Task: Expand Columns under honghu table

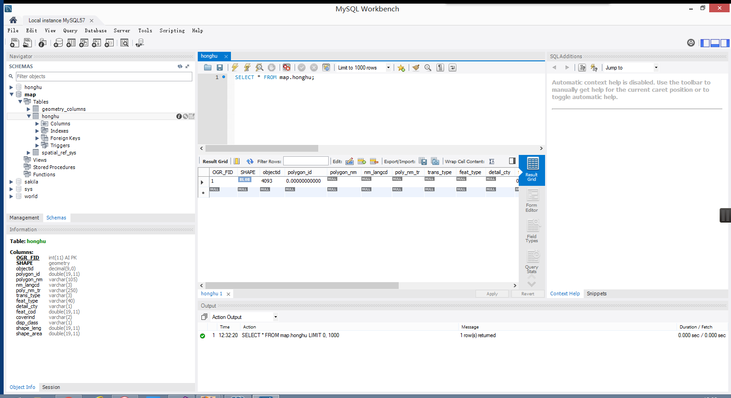Action: point(37,124)
